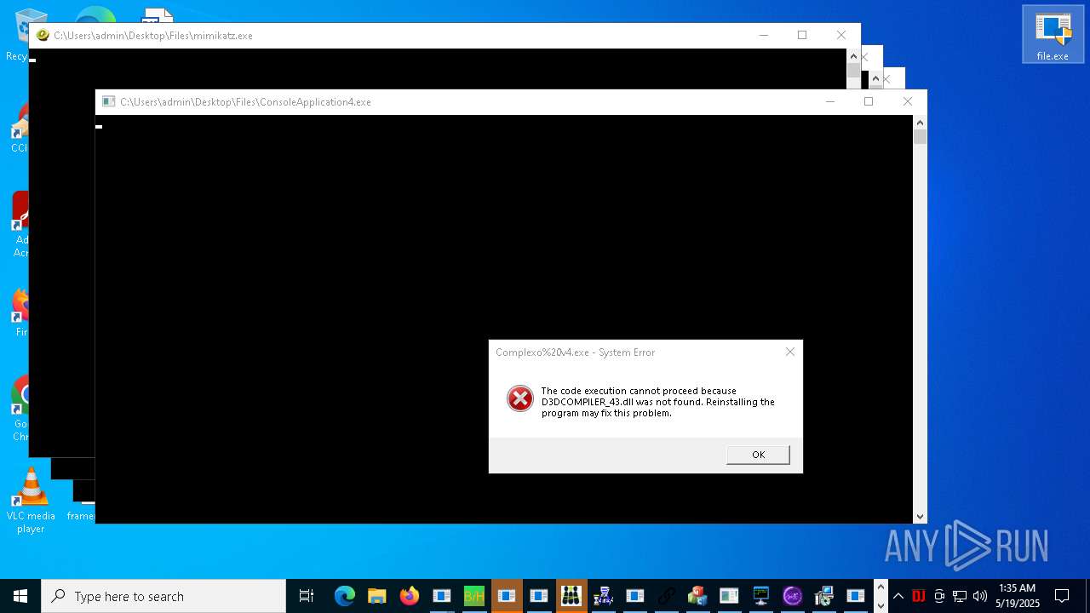Viewport: 1090px width, 613px height.
Task: Open network status in system tray
Action: pyautogui.click(x=960, y=596)
